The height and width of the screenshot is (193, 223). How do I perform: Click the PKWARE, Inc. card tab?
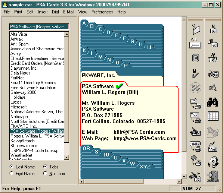click(99, 75)
